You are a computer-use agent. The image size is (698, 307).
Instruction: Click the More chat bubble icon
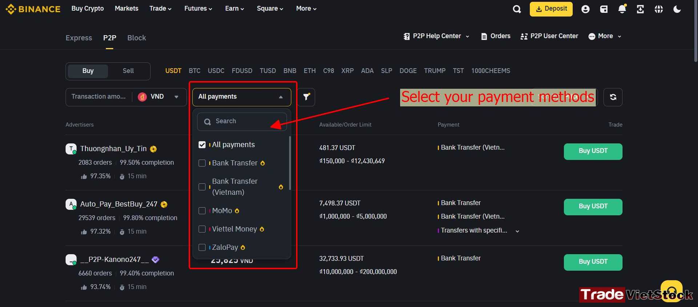tap(592, 36)
